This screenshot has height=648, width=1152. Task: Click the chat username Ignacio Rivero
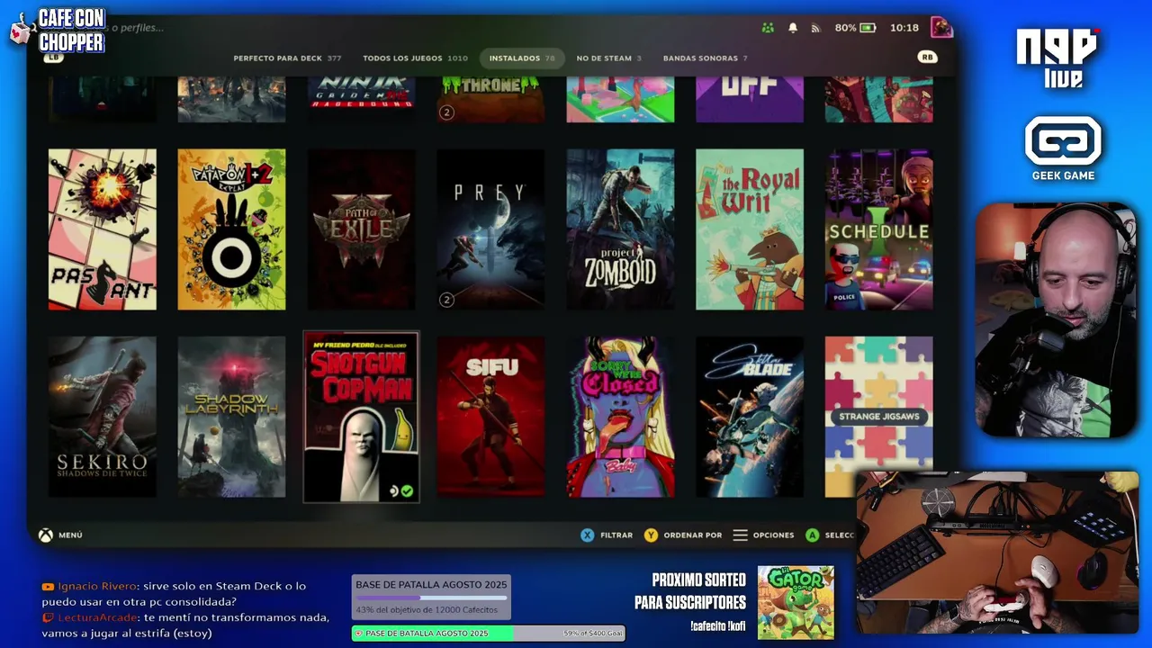(x=95, y=586)
